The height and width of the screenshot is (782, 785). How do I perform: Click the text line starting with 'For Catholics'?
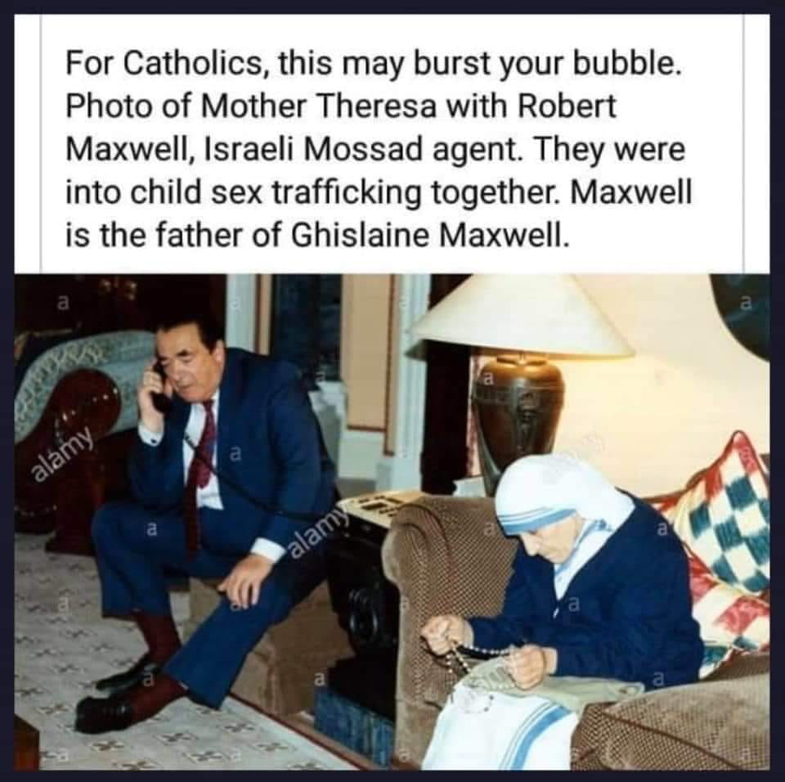[374, 65]
